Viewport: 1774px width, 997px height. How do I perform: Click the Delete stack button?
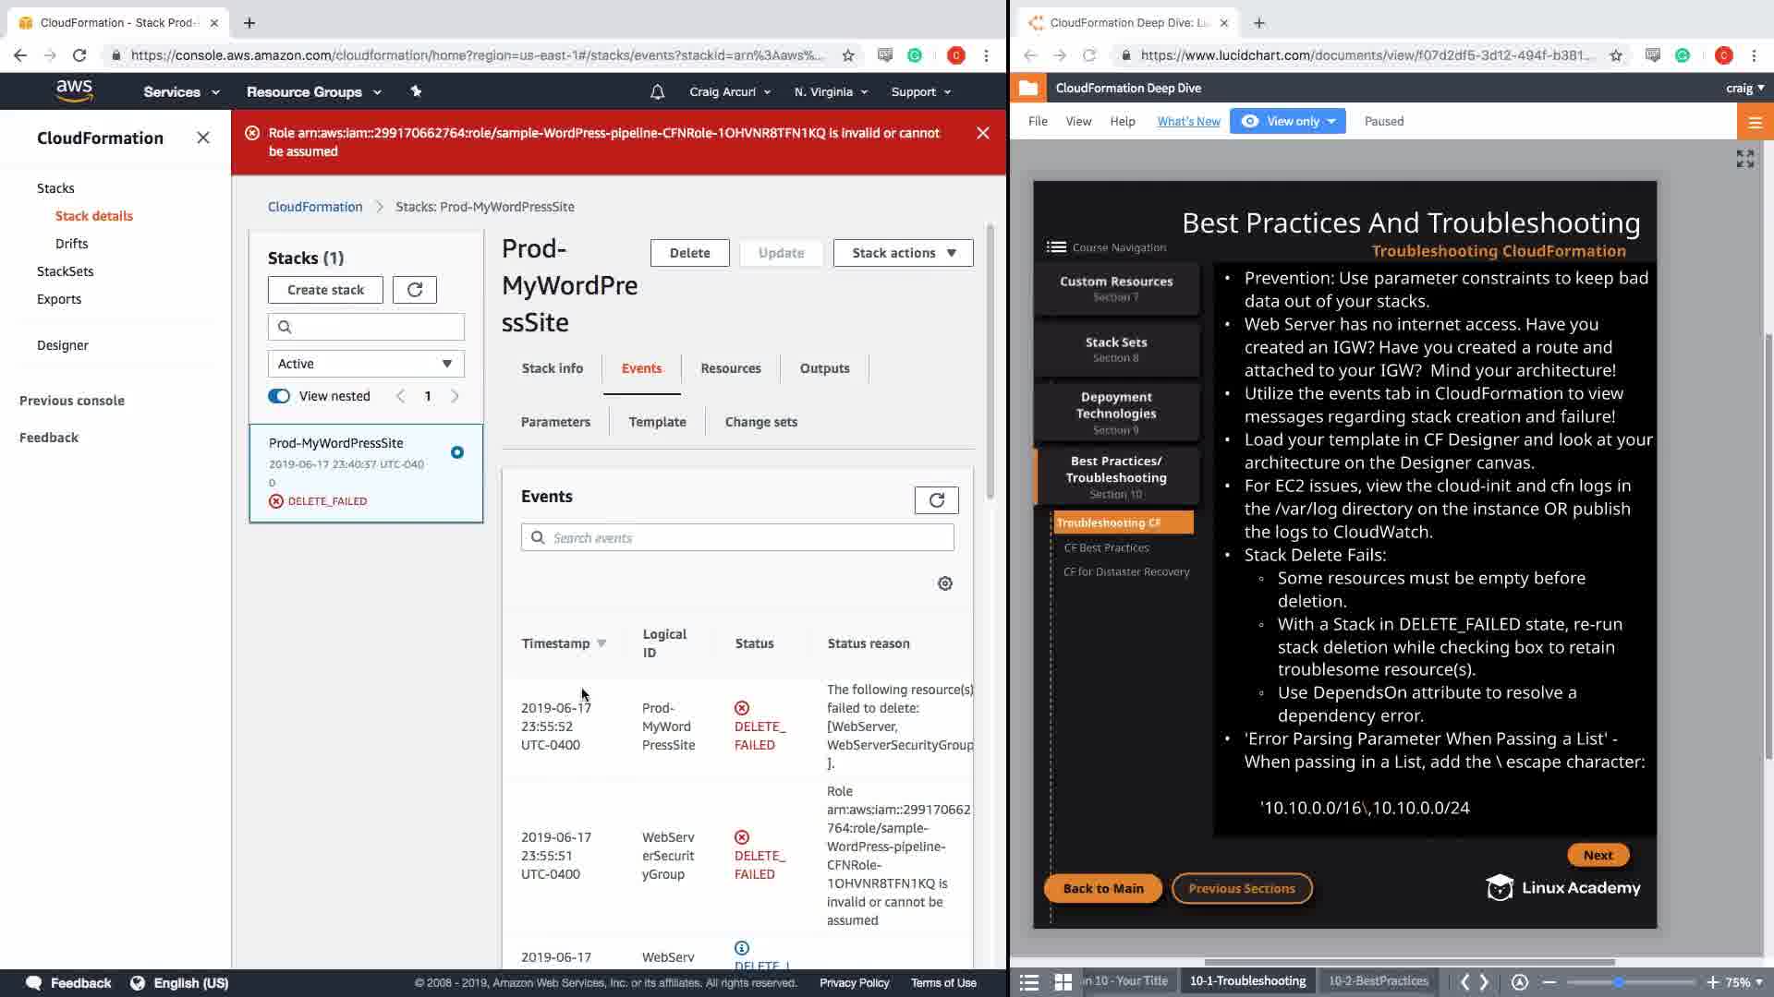click(x=689, y=253)
